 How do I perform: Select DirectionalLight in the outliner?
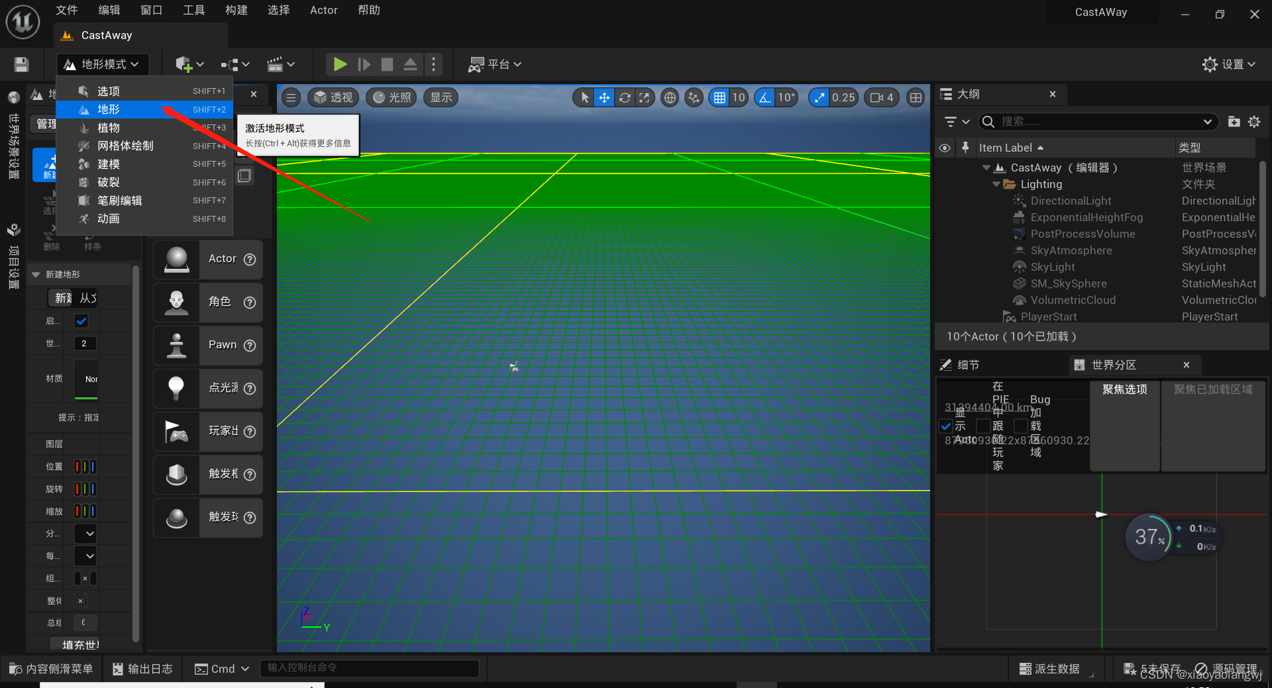coord(1071,201)
